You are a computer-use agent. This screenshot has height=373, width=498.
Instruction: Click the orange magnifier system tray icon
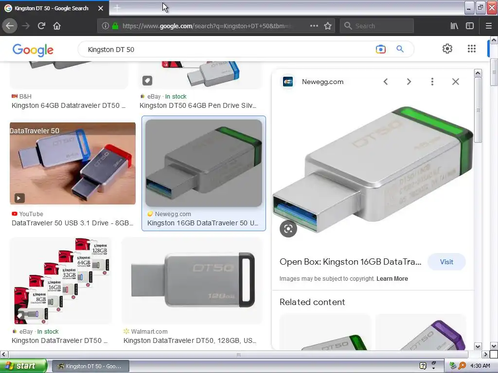[462, 366]
